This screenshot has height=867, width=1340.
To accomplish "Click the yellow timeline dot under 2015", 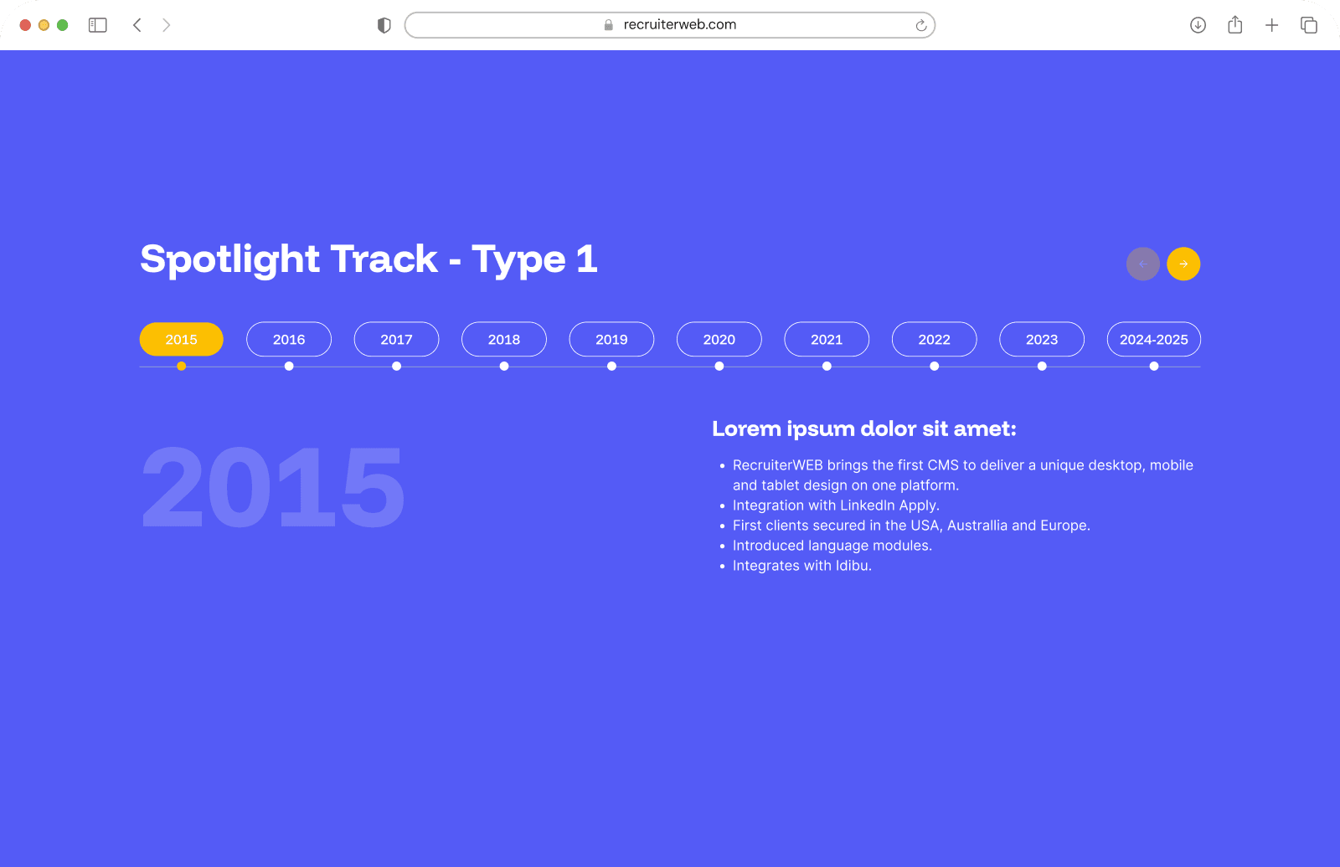I will click(181, 367).
